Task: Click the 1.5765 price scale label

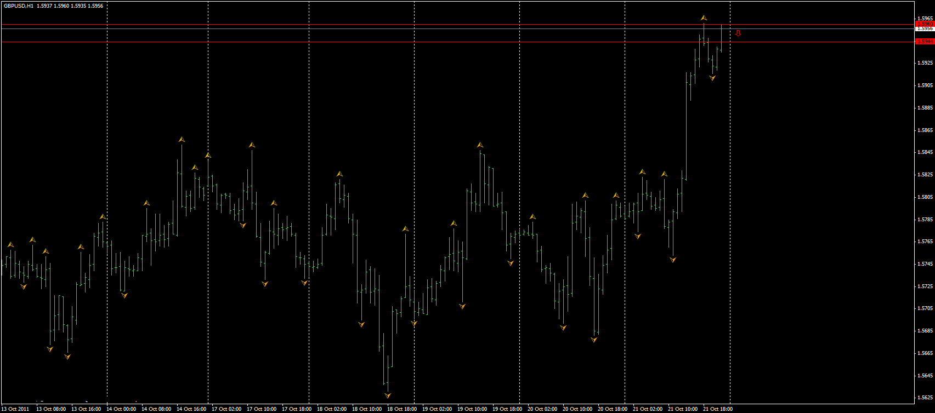Action: click(925, 242)
